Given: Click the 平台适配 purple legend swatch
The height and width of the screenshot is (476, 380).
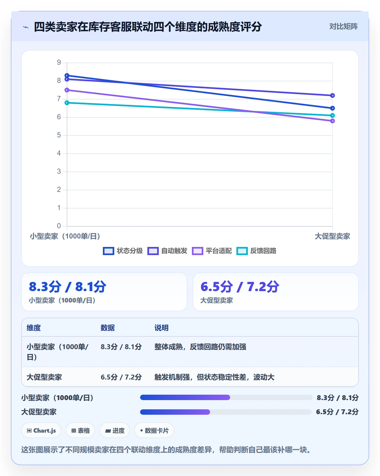Looking at the screenshot, I should pyautogui.click(x=198, y=251).
